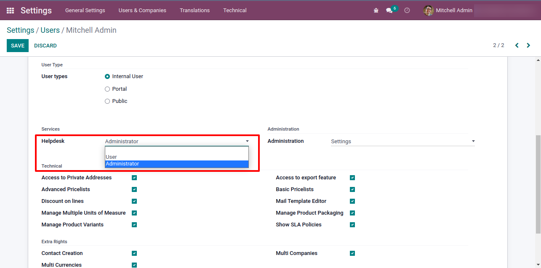Go to previous record arrow
The image size is (541, 268).
(x=517, y=45)
